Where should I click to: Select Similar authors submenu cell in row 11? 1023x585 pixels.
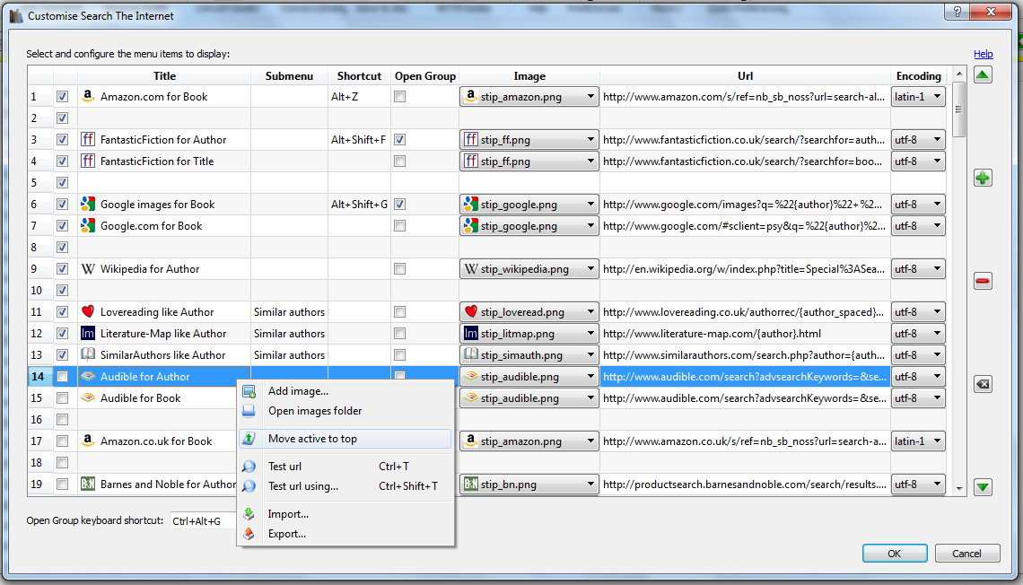(289, 311)
